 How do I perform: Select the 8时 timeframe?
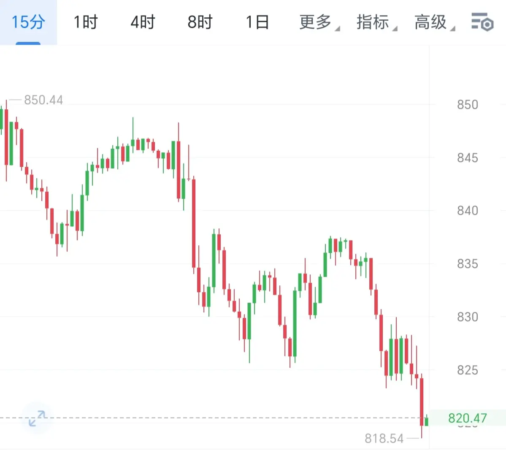(x=200, y=22)
